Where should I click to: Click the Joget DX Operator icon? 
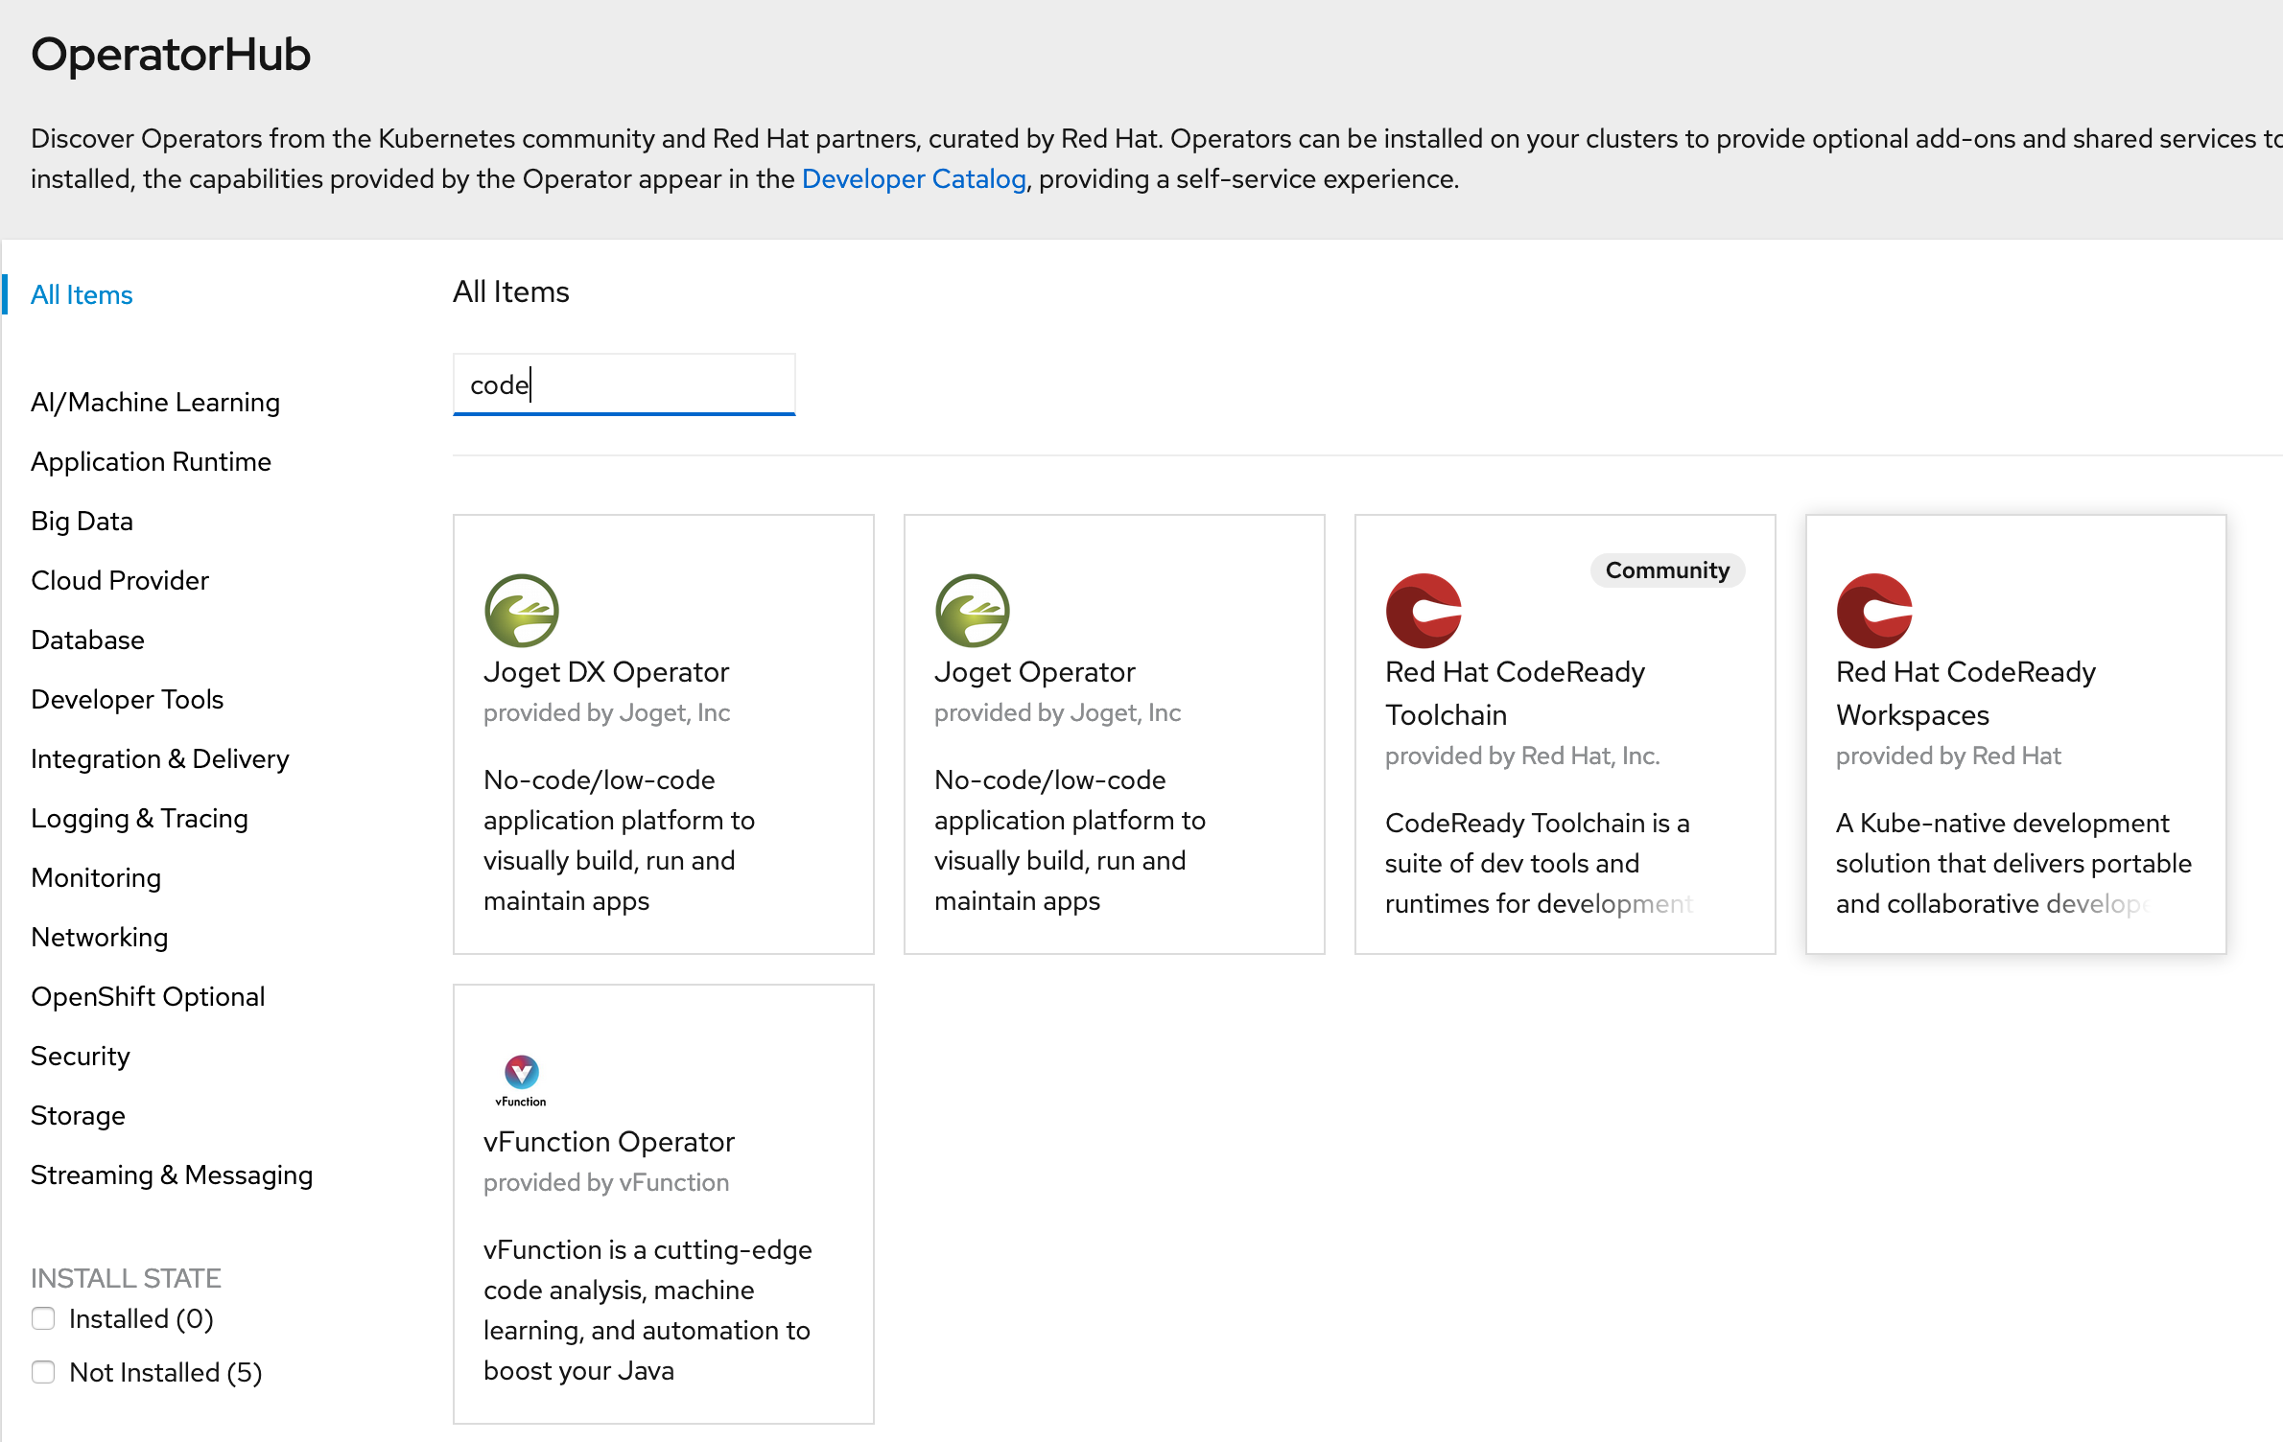pos(522,610)
